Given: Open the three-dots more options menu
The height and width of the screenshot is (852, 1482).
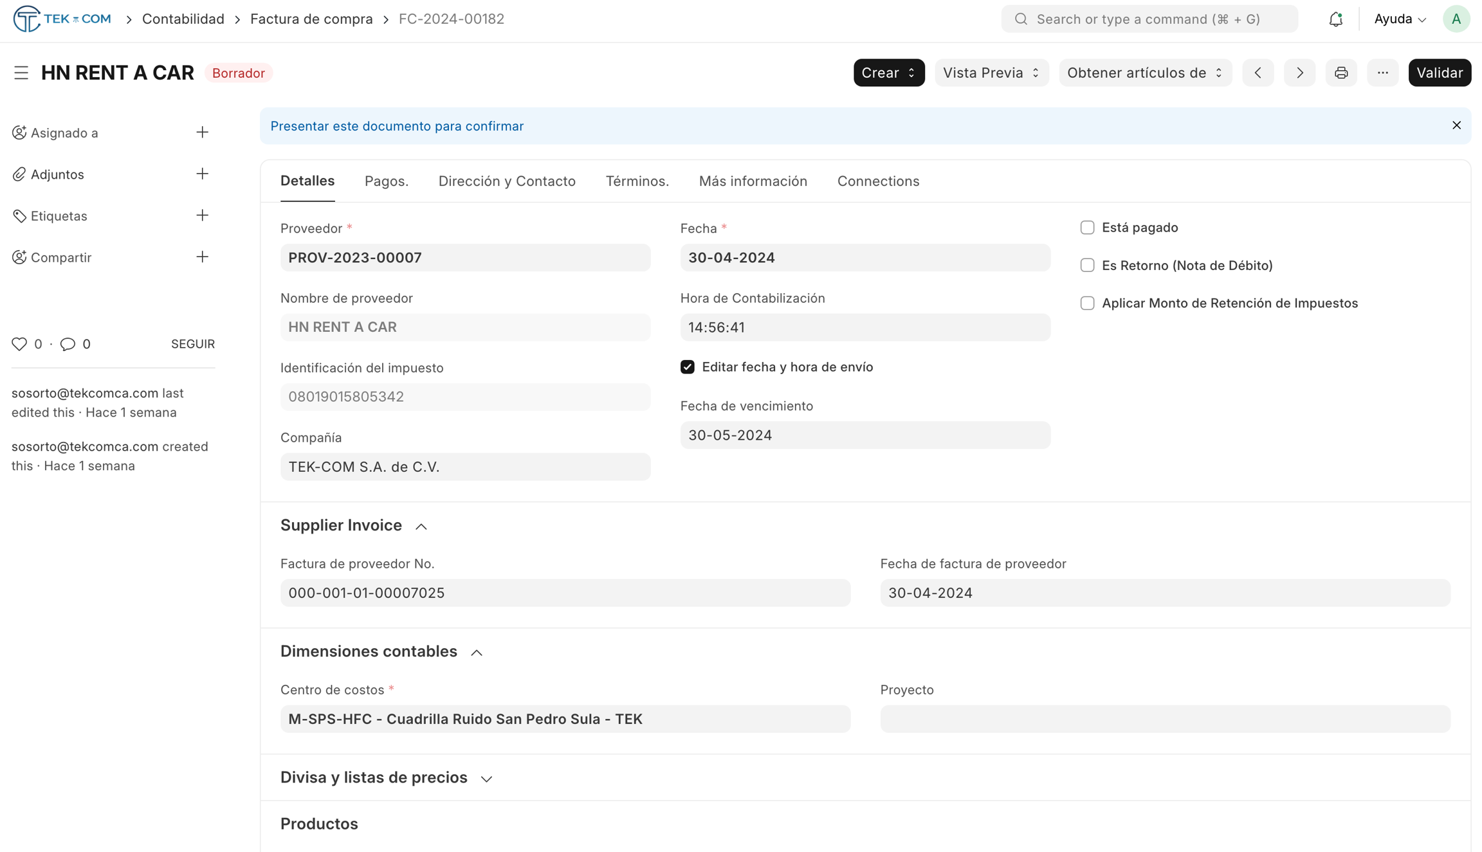Looking at the screenshot, I should (x=1382, y=73).
